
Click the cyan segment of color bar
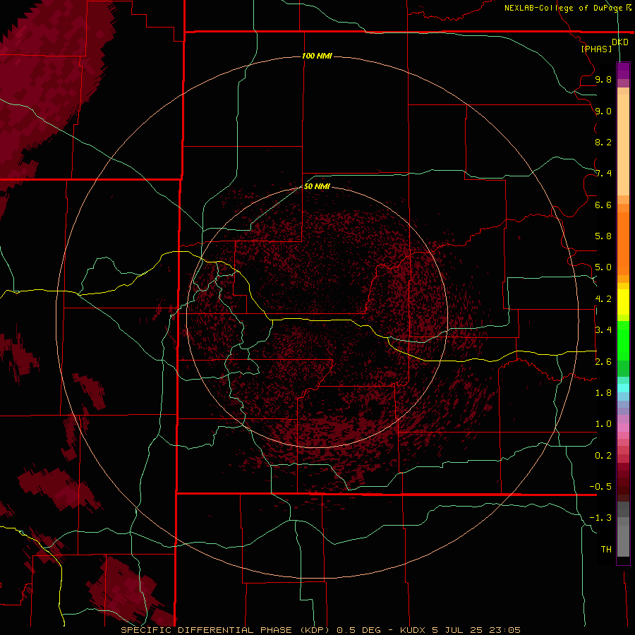point(623,388)
